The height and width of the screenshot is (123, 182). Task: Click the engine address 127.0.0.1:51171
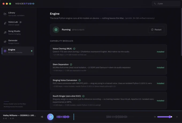78,30
